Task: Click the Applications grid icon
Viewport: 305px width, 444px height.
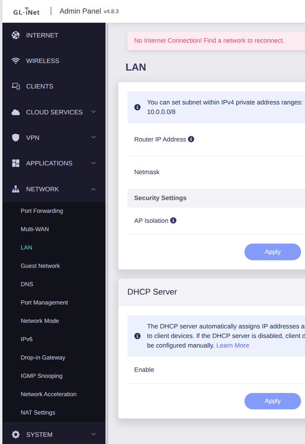Action: [16, 163]
